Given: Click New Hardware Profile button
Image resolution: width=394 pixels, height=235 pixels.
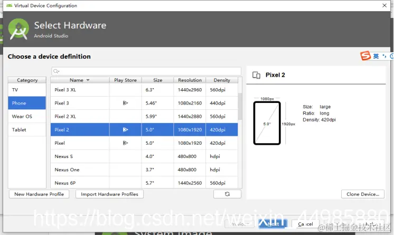Looking at the screenshot, I should point(39,194).
